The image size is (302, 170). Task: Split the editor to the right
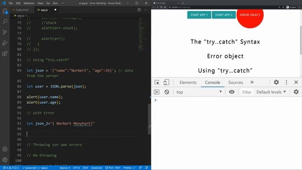point(139,9)
